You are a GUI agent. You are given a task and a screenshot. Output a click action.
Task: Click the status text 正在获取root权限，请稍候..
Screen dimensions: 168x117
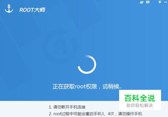pos(87,87)
